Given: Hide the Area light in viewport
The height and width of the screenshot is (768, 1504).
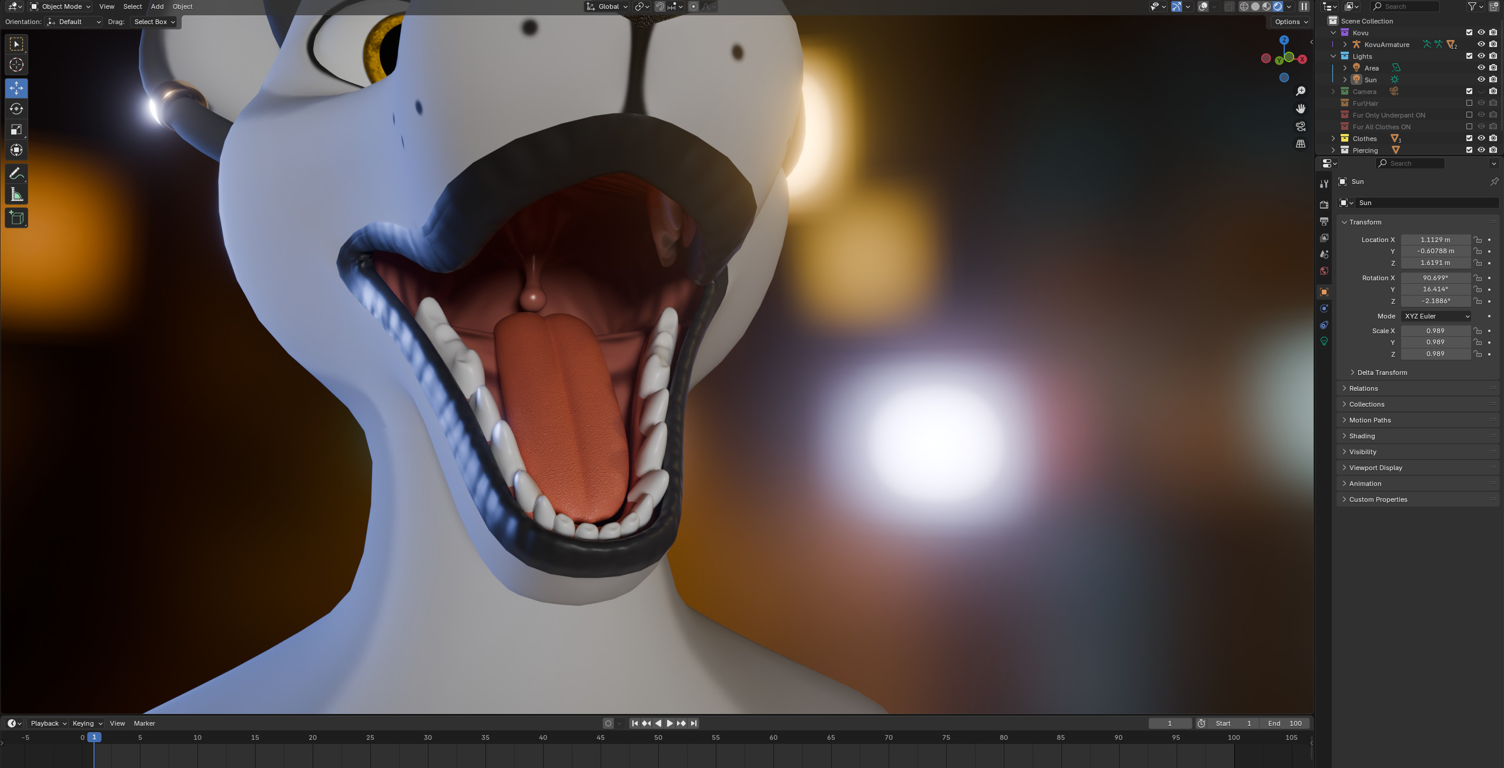Looking at the screenshot, I should (x=1481, y=68).
